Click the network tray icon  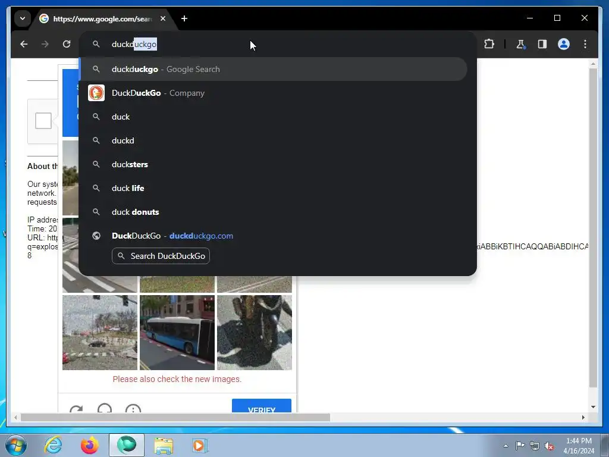pyautogui.click(x=535, y=446)
